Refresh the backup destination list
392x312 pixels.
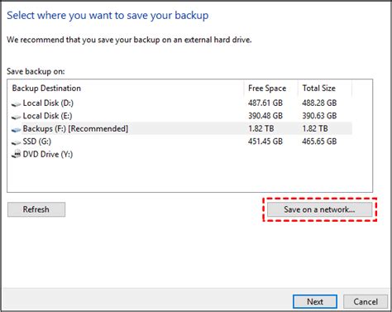pyautogui.click(x=36, y=209)
